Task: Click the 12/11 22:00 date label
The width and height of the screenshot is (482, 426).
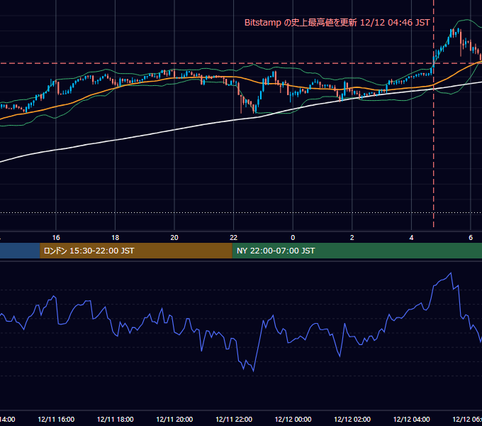Action: (234, 419)
